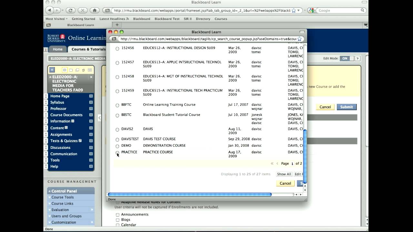Select the BBFTC course radio button
The height and width of the screenshot is (232, 413).
pos(117,105)
